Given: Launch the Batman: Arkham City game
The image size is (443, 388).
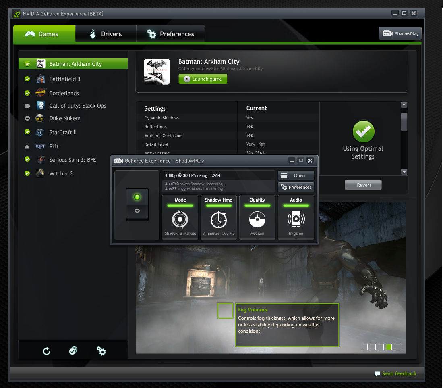Looking at the screenshot, I should (203, 79).
